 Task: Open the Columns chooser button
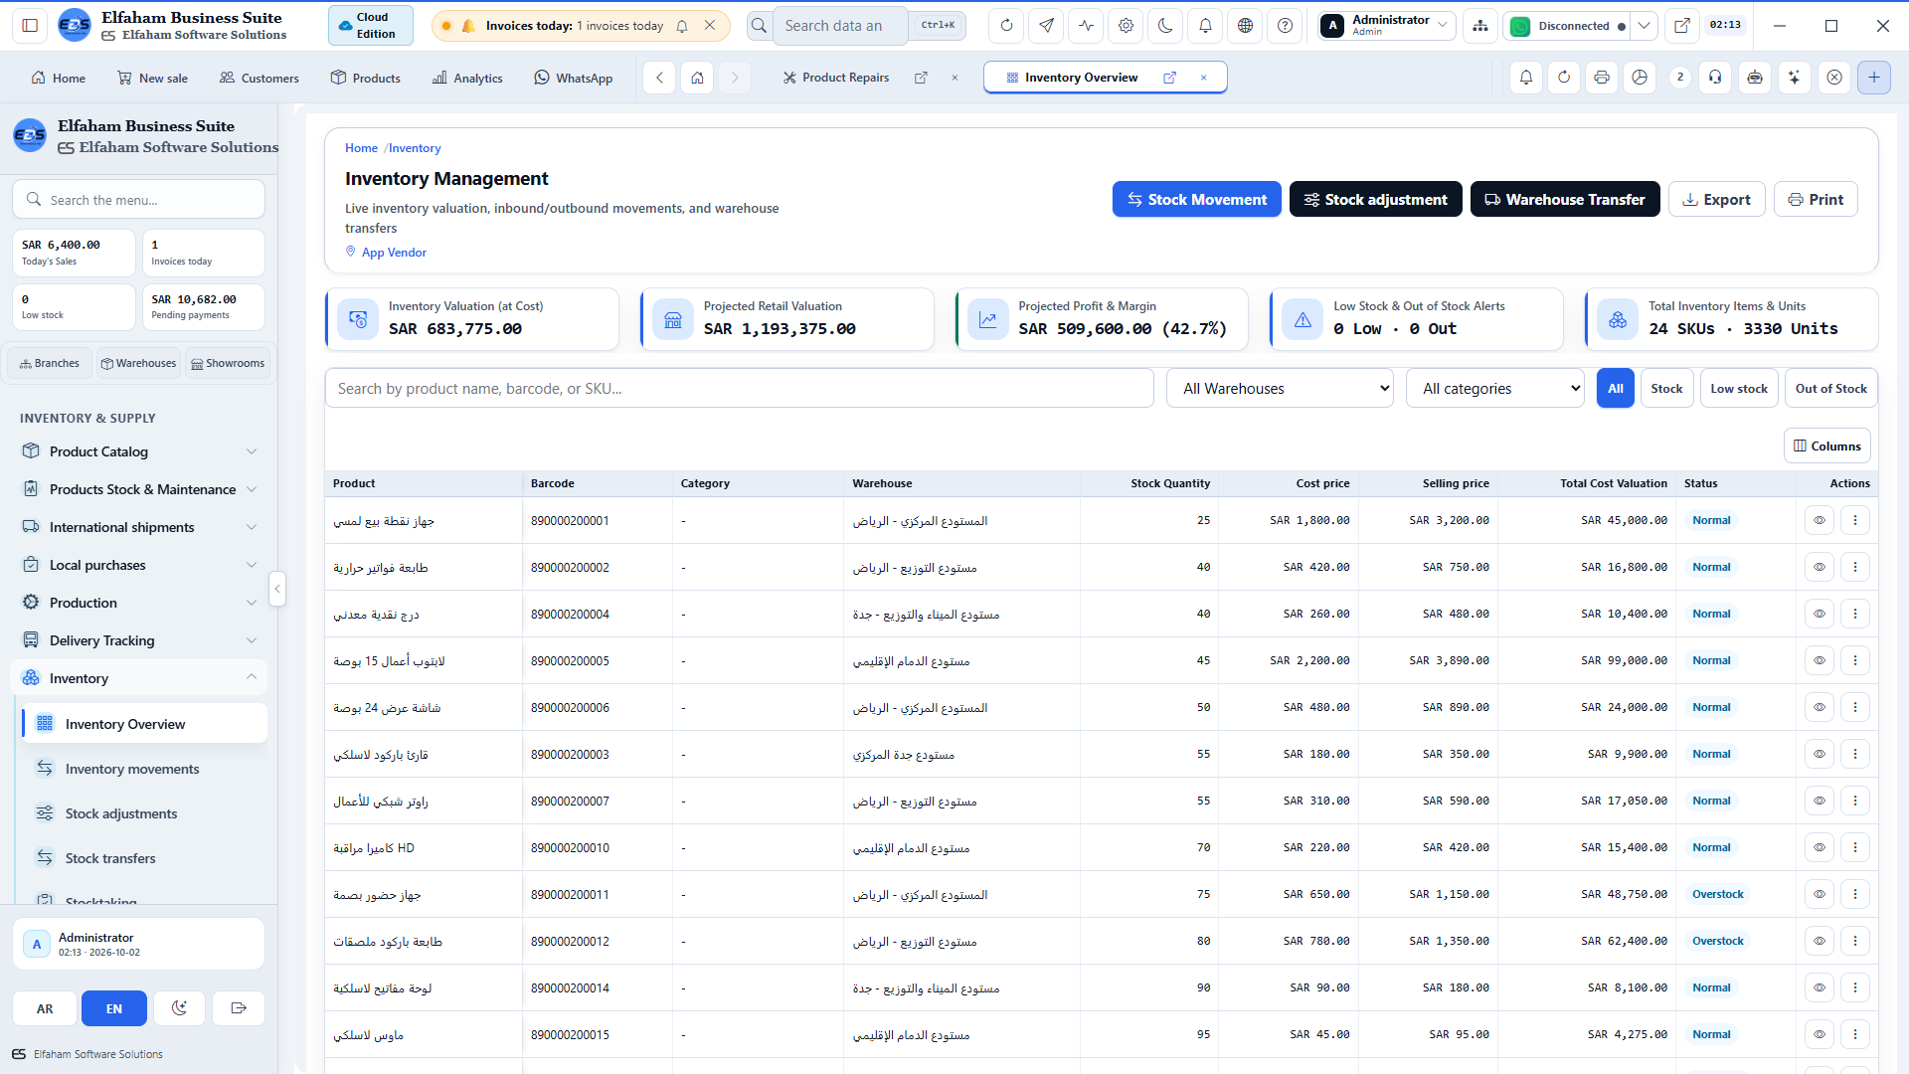pyautogui.click(x=1827, y=446)
